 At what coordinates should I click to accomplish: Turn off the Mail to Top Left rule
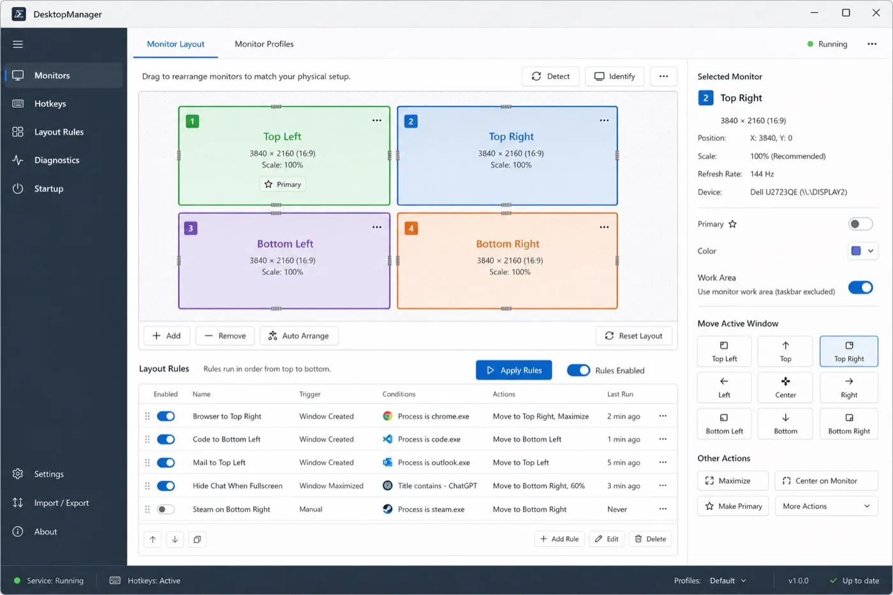[166, 462]
